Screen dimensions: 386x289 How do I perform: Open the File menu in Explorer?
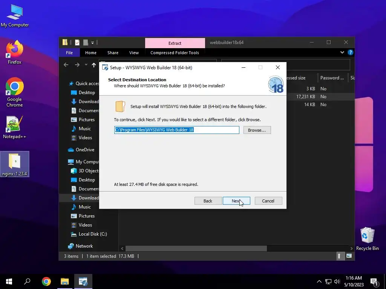pyautogui.click(x=69, y=53)
